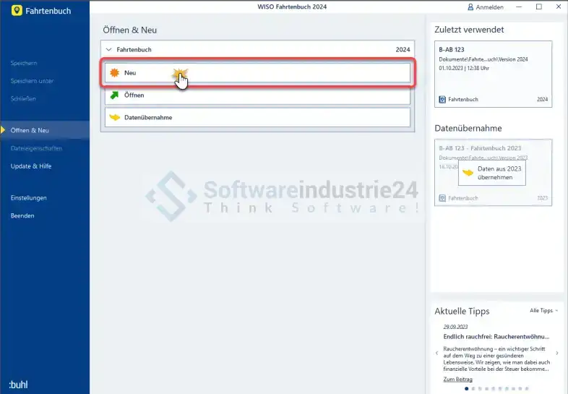568x394 pixels.
Task: Select Beenden in the sidebar
Action: click(22, 215)
